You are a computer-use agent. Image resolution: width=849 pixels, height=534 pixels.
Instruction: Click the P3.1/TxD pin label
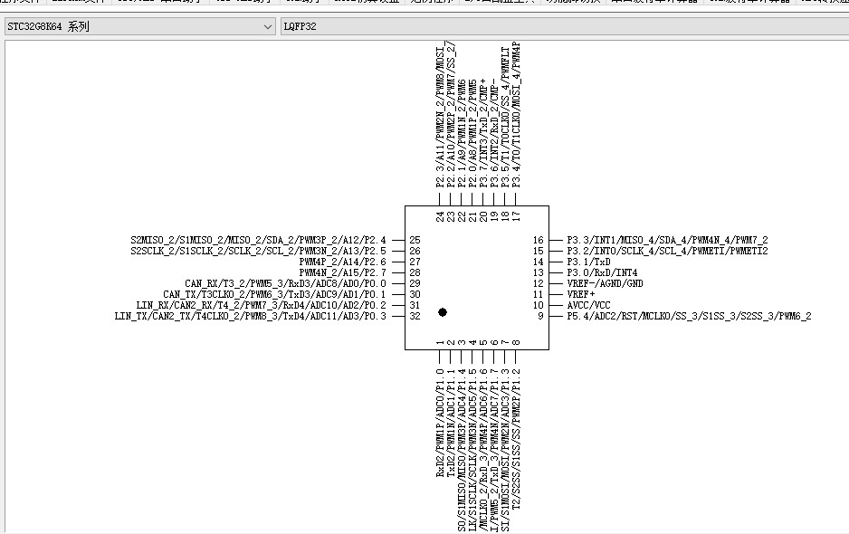point(588,262)
